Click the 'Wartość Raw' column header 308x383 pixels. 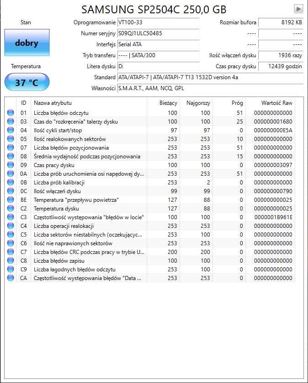[271, 103]
